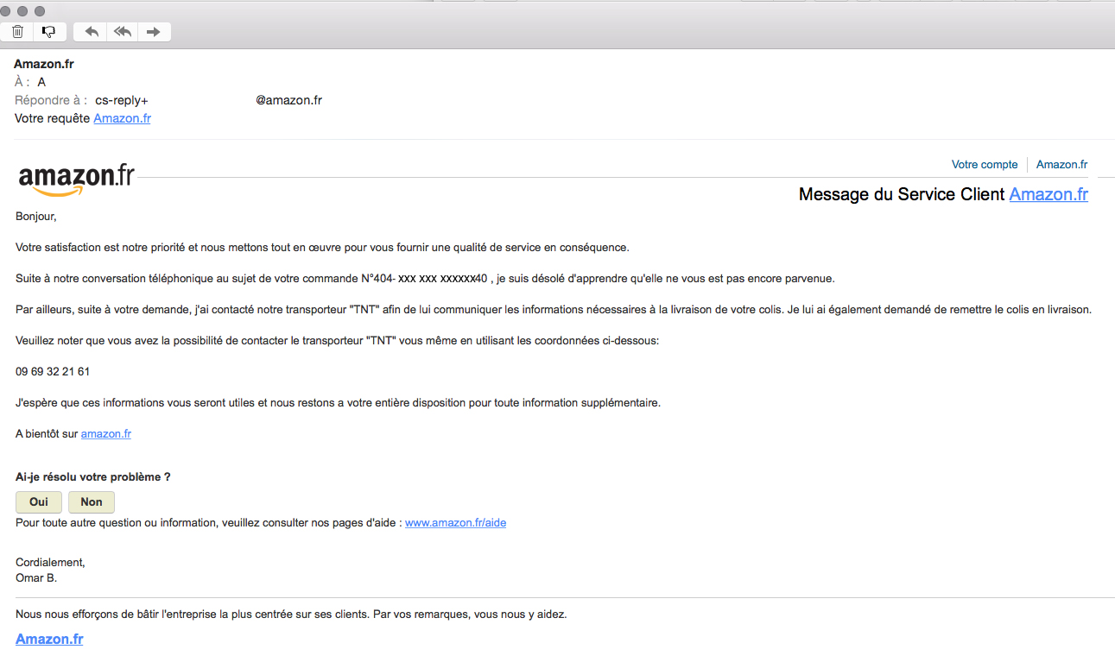Viewport: 1115px width, 662px height.
Task: Click the Veuillez noter que vous avez sentence
Action: click(337, 341)
